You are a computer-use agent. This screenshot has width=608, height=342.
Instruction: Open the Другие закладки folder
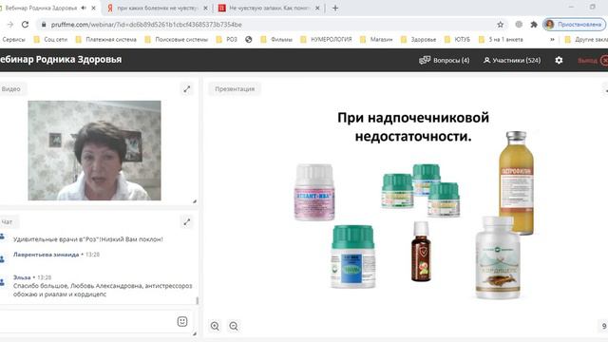(x=586, y=40)
